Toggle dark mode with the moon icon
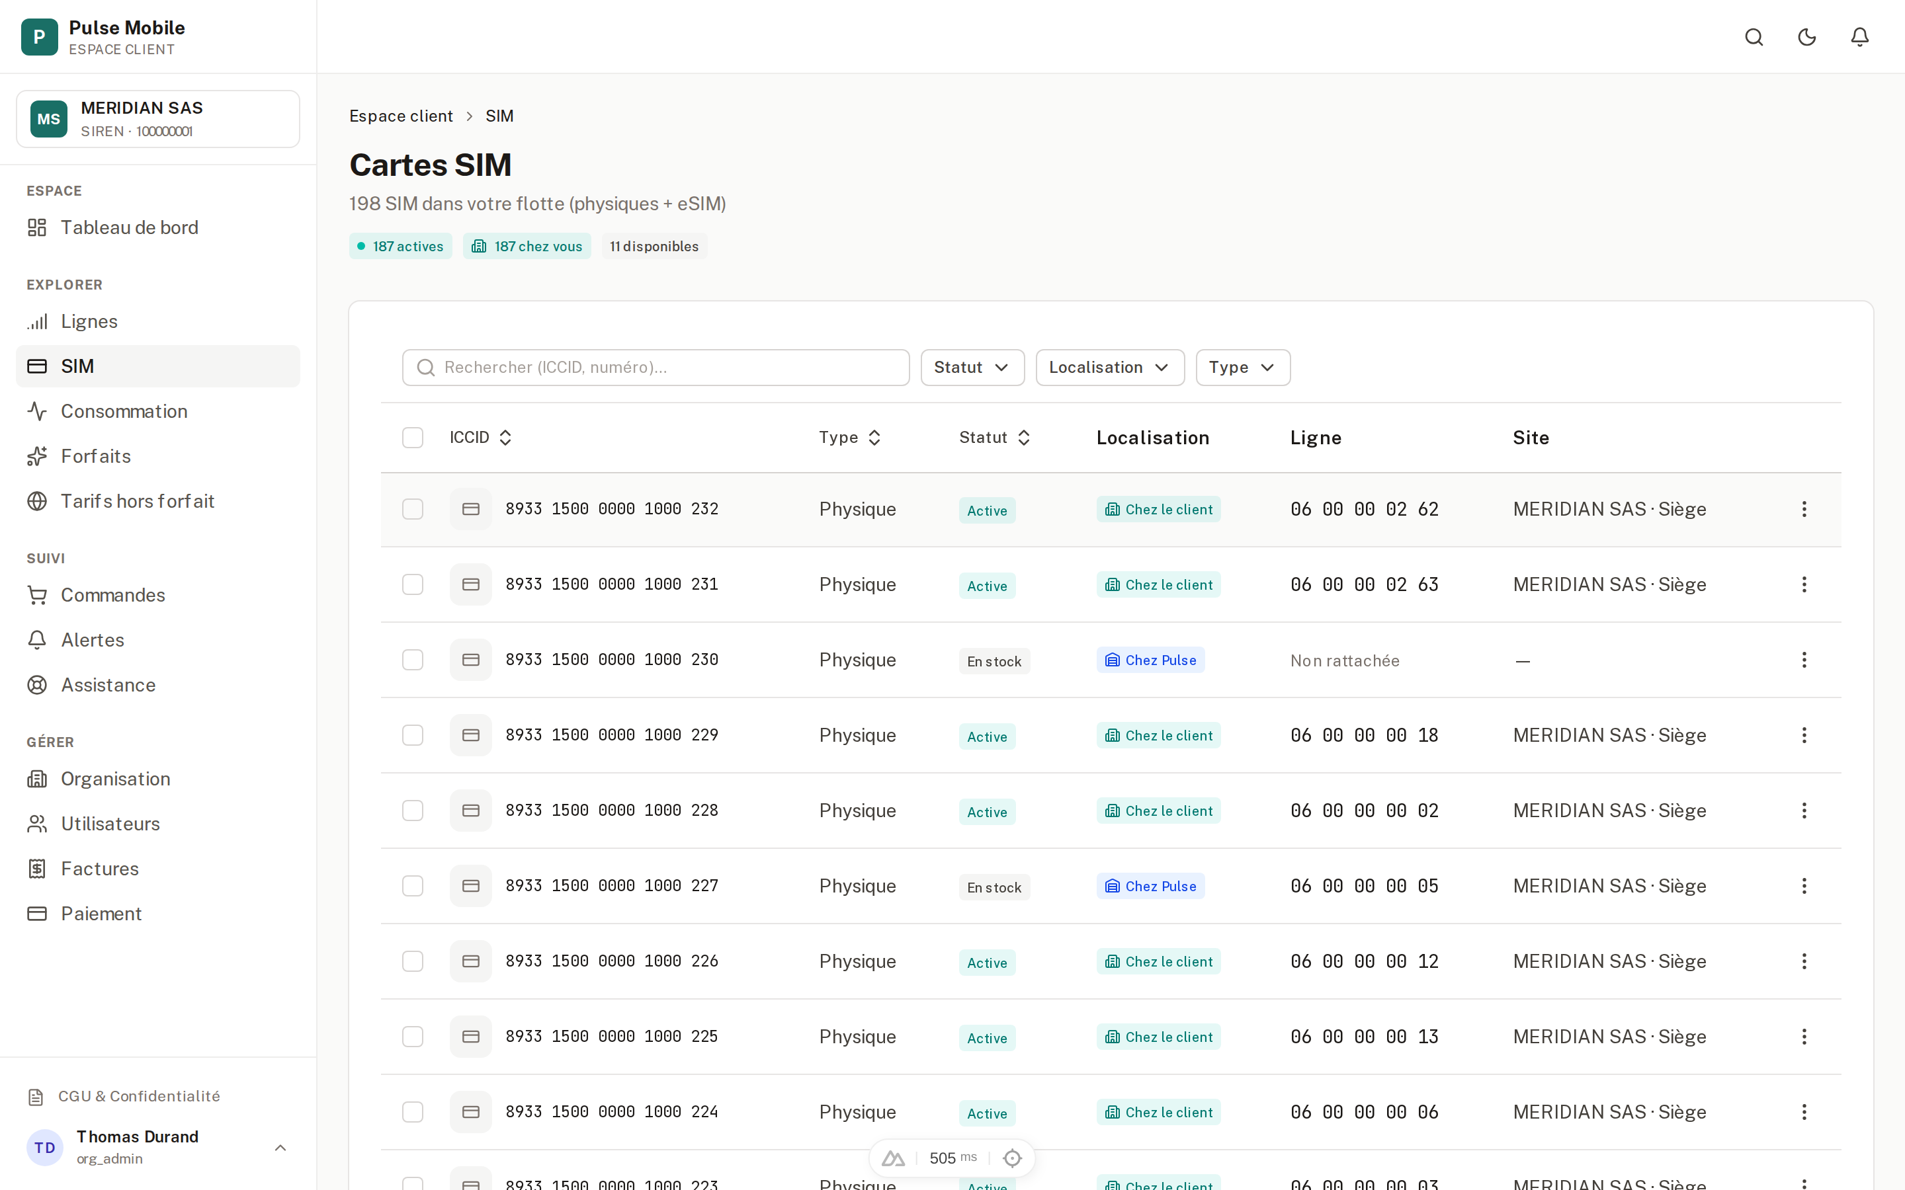The width and height of the screenshot is (1905, 1190). point(1806,37)
